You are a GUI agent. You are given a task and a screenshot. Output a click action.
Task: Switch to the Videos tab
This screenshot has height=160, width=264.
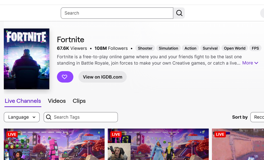tap(57, 101)
